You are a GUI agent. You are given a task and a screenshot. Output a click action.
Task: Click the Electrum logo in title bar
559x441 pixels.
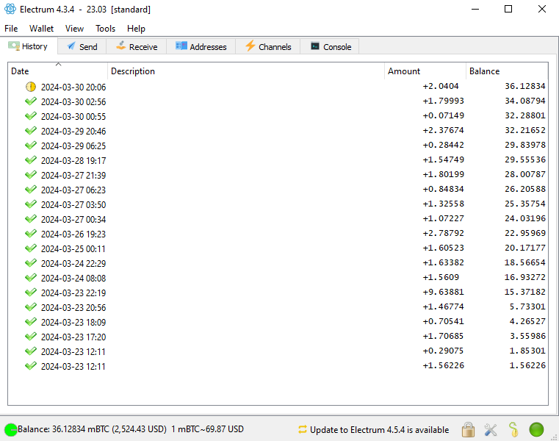[x=10, y=9]
